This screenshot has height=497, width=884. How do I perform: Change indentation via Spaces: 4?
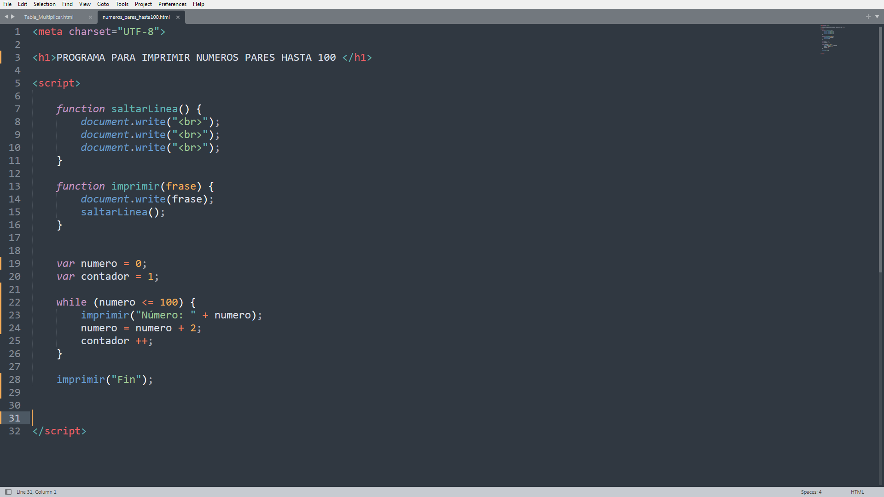(x=811, y=492)
